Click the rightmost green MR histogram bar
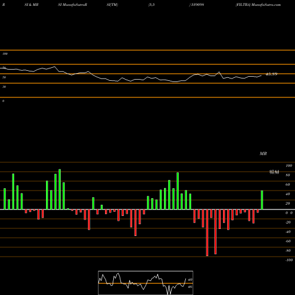The image size is (295, 295). [262, 200]
